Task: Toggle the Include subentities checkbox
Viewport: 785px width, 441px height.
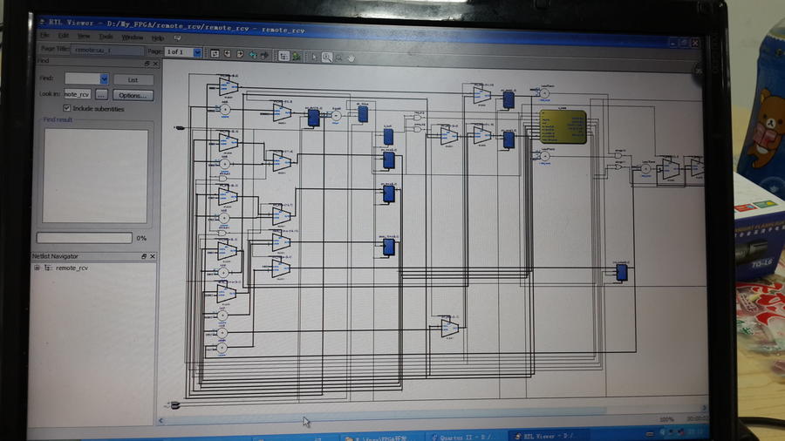Action: [x=67, y=109]
